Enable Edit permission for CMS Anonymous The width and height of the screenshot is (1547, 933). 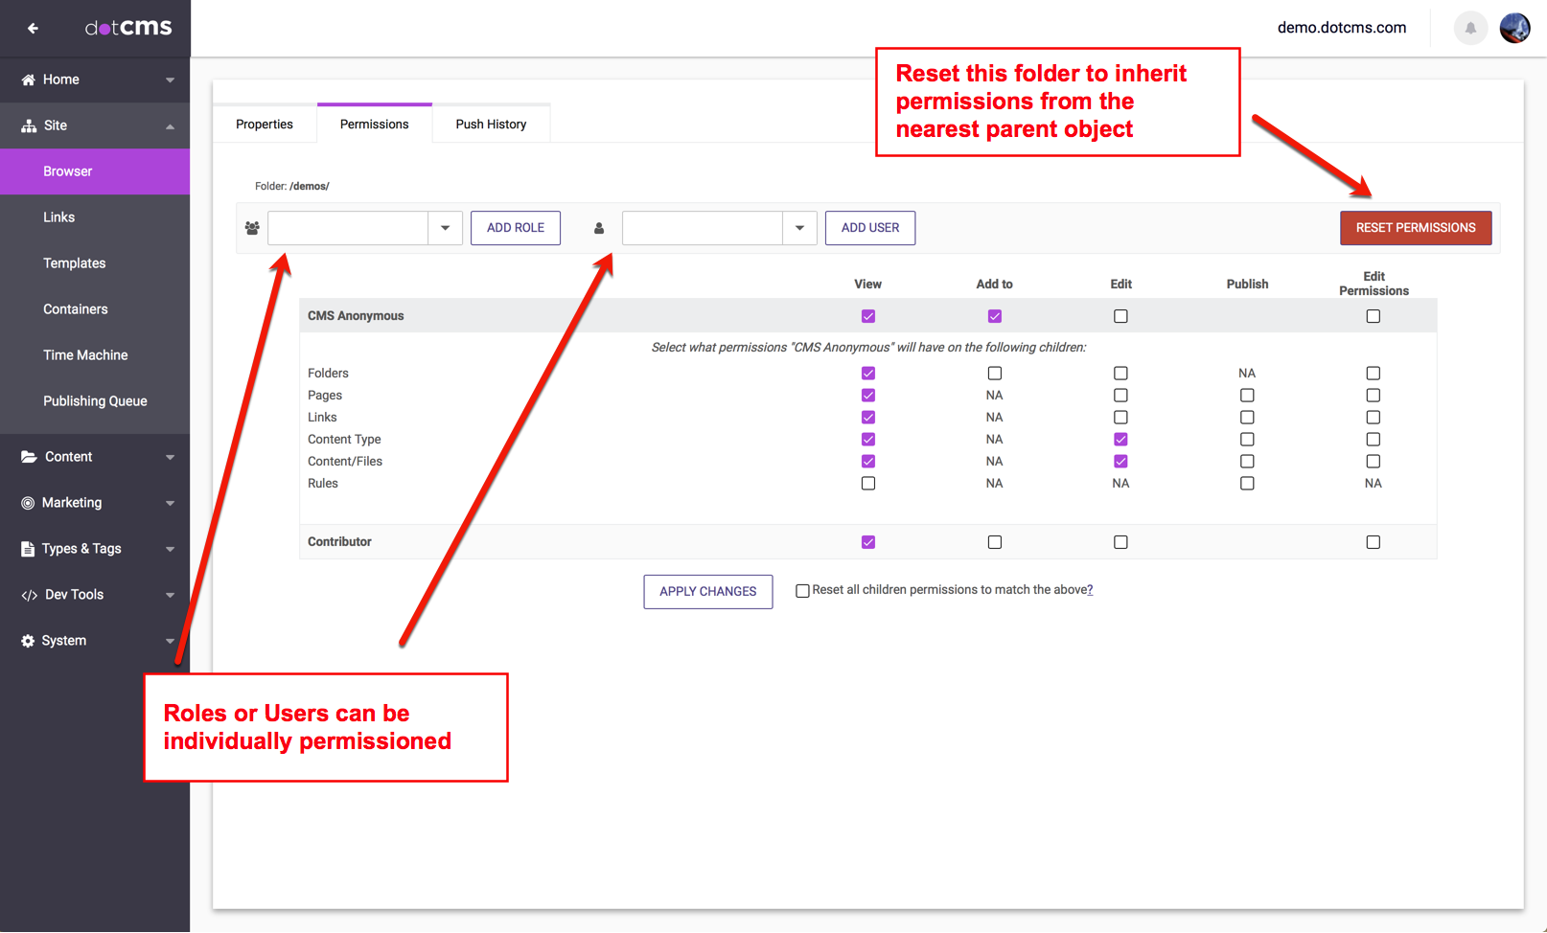click(1120, 316)
